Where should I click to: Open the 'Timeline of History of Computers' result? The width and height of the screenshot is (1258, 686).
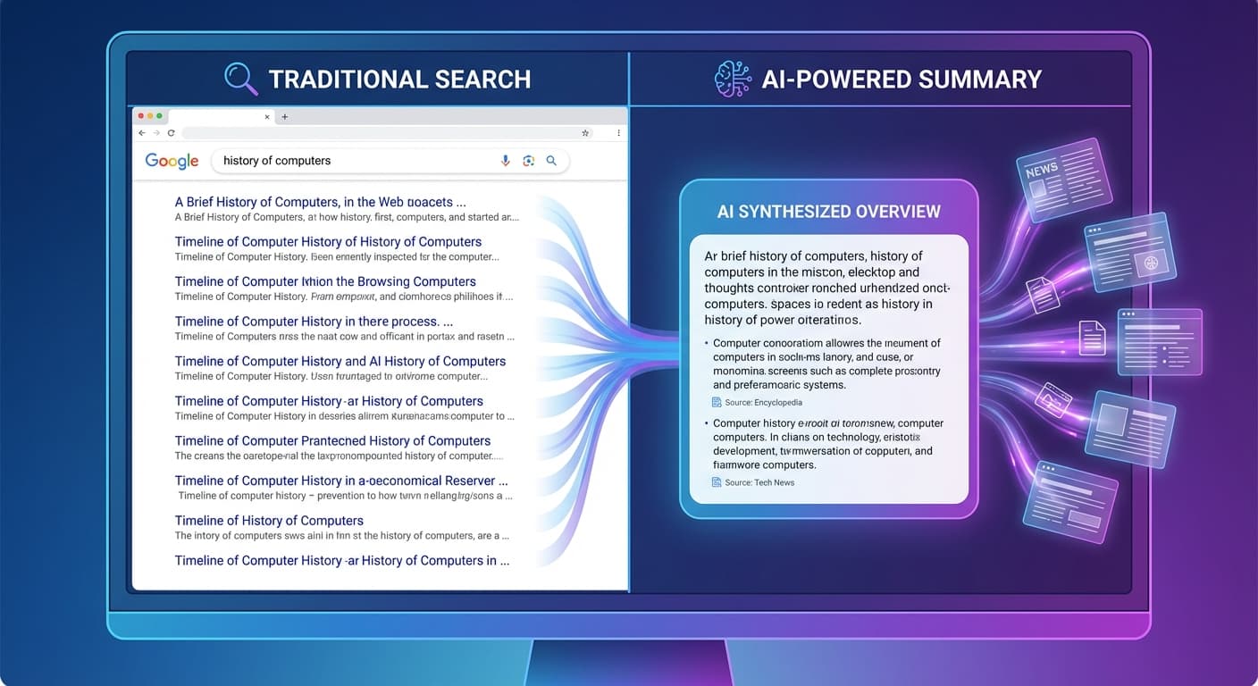(268, 520)
